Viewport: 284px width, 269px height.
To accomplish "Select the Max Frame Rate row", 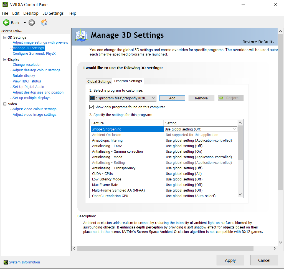I will 164,185.
